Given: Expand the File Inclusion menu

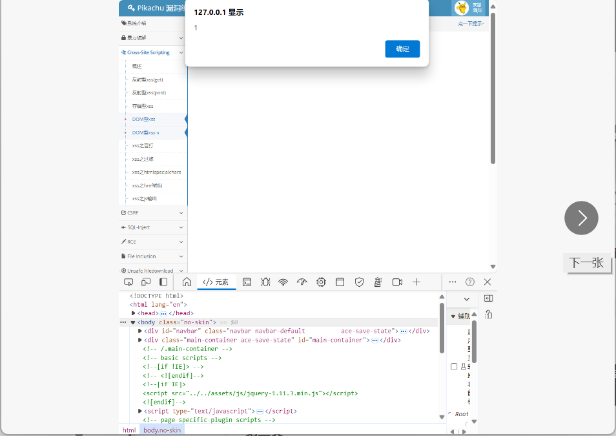Looking at the screenshot, I should point(152,256).
